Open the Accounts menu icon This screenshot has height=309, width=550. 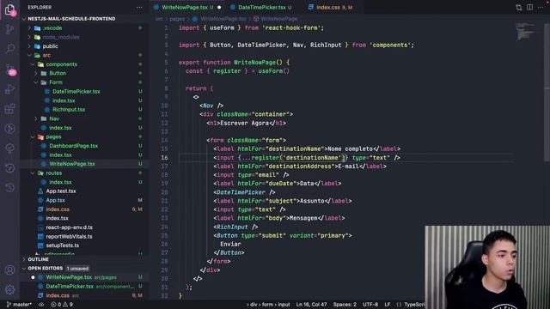[9, 270]
